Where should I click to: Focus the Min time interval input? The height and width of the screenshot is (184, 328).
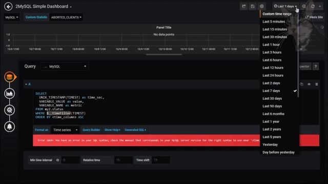70,160
